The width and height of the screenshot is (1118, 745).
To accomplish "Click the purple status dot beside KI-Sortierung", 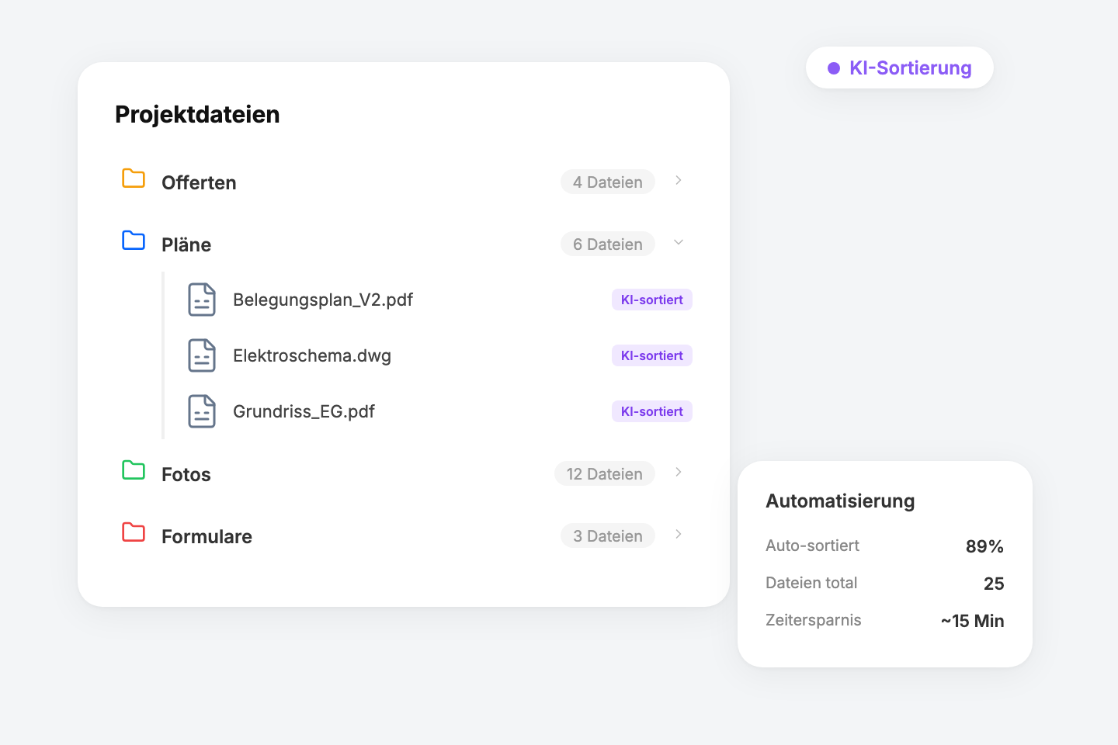I will [x=835, y=68].
